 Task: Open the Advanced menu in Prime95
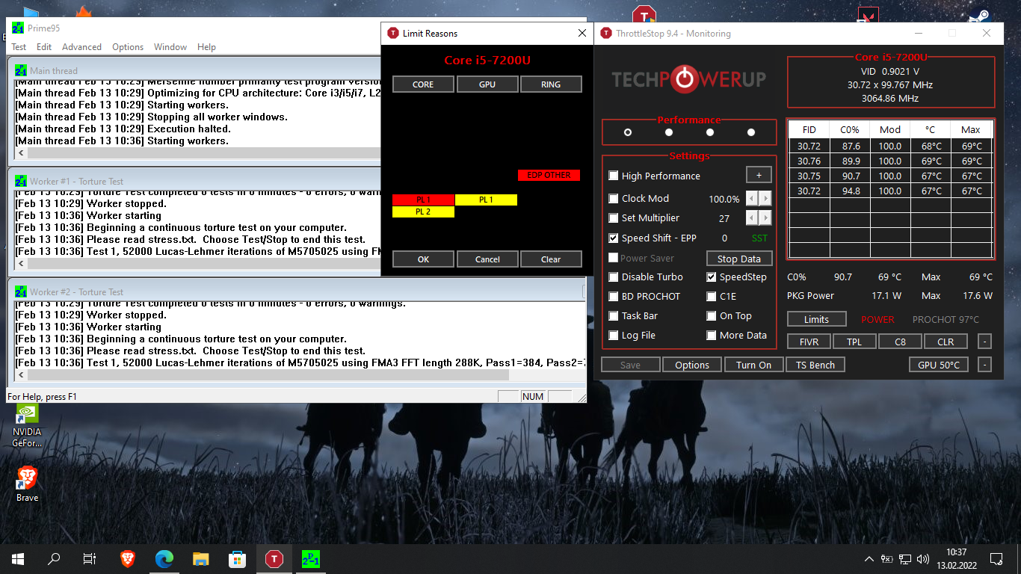point(81,47)
